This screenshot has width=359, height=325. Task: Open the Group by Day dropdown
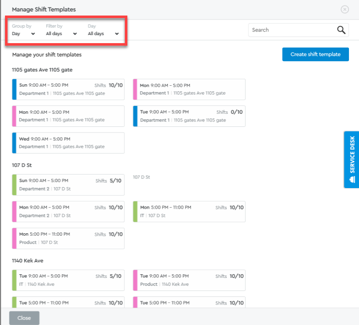(24, 34)
